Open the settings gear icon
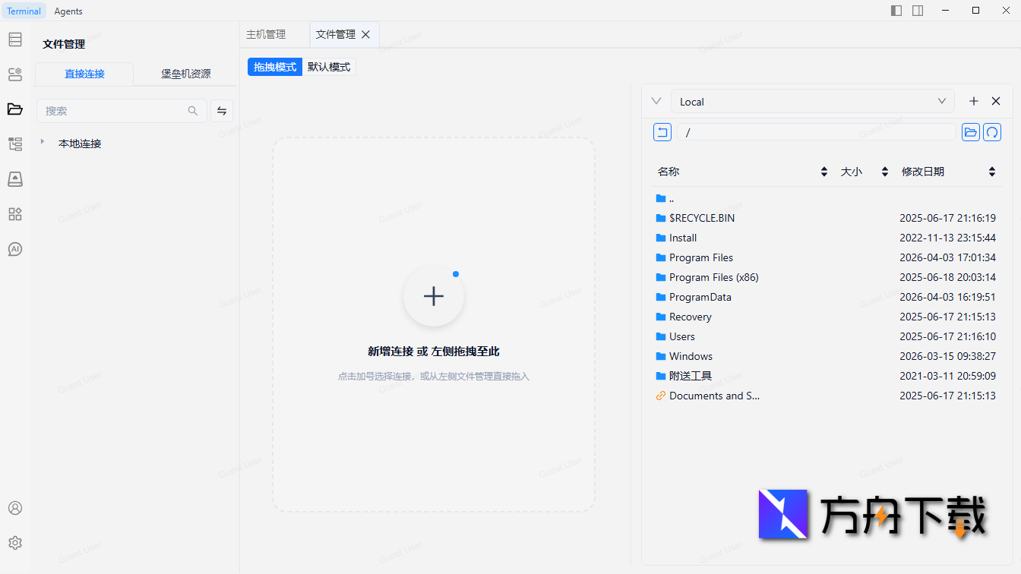Image resolution: width=1021 pixels, height=574 pixels. [14, 542]
